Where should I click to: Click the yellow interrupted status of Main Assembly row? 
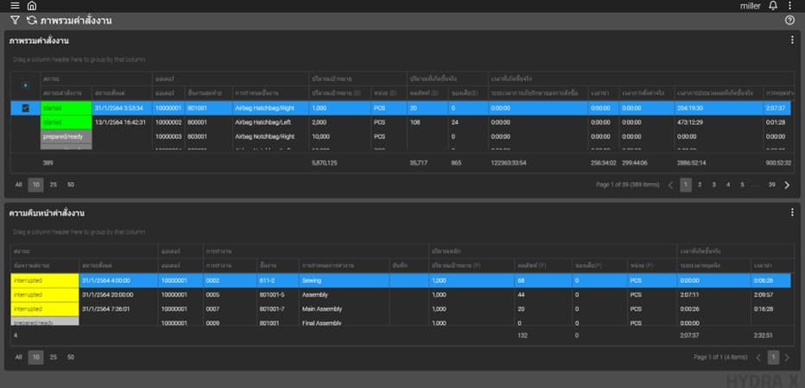coord(45,309)
